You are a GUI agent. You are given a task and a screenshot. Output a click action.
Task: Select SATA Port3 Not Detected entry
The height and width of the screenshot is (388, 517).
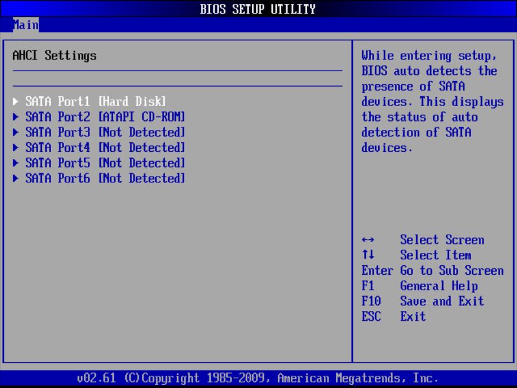99,133
